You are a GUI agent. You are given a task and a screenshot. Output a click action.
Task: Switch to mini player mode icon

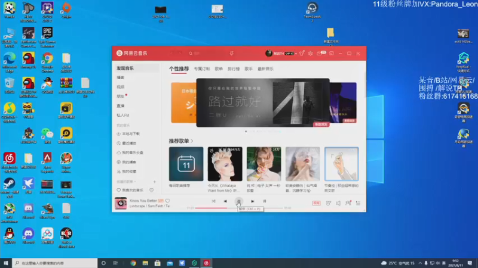[332, 53]
